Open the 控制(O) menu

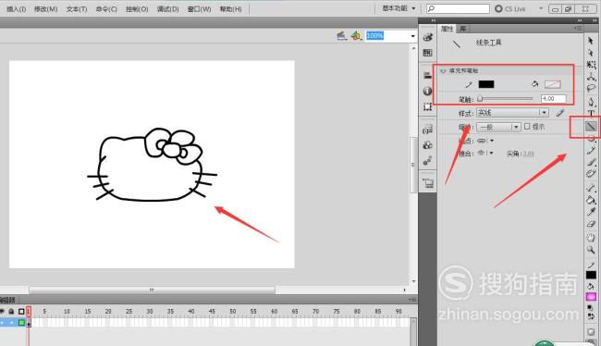click(x=137, y=9)
